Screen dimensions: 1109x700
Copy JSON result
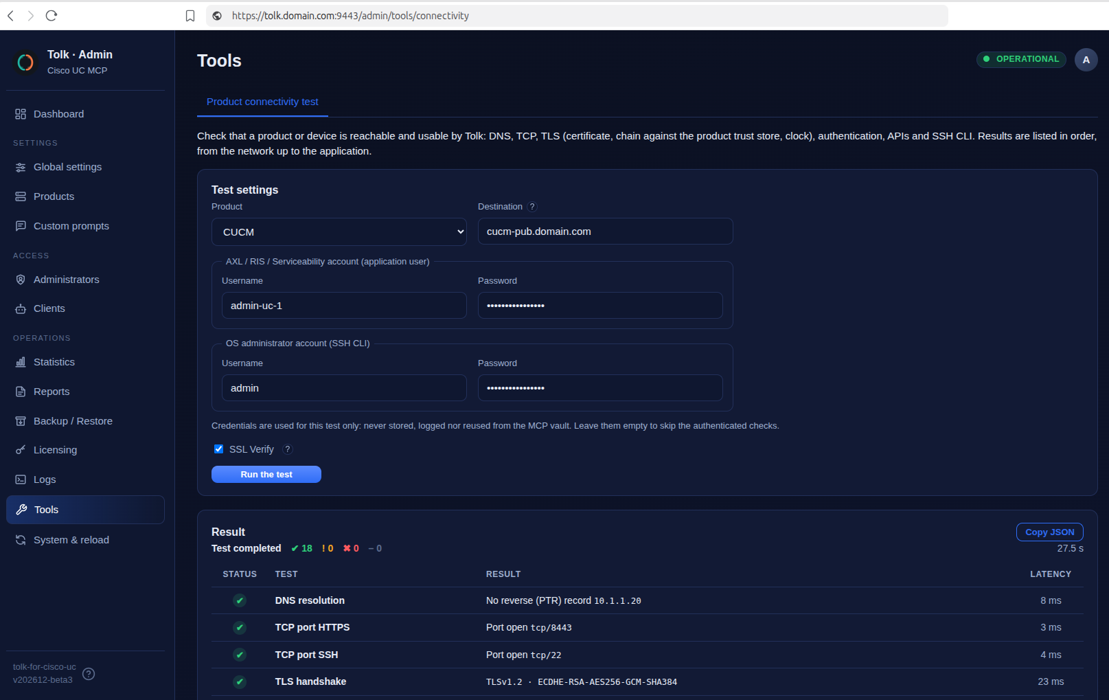pyautogui.click(x=1049, y=532)
